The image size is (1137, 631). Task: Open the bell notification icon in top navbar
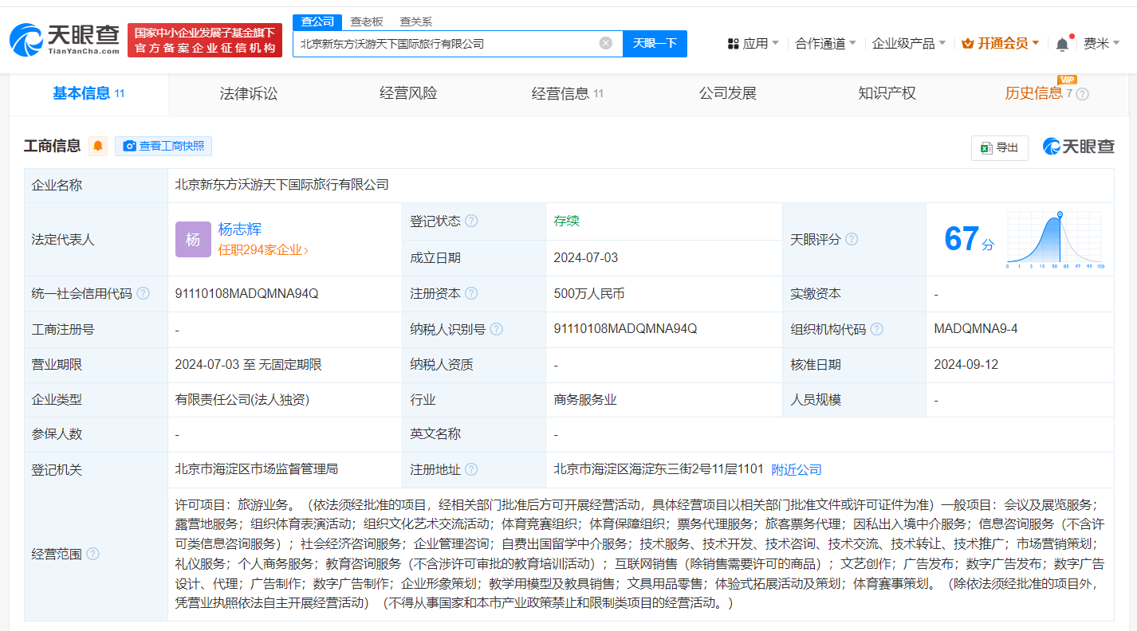pos(1061,43)
